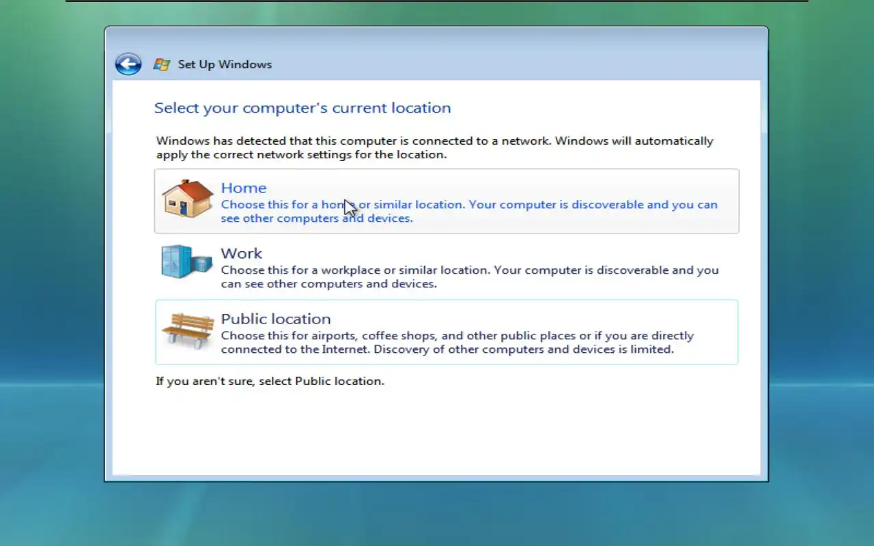
Task: Go back with the blue arrow button
Action: (128, 64)
